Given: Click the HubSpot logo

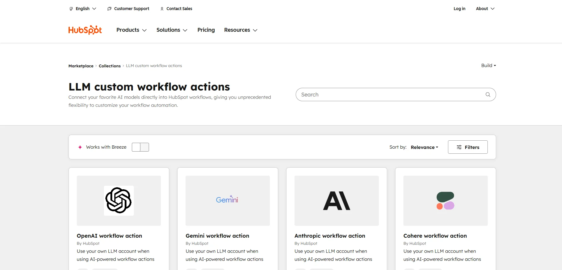Looking at the screenshot, I should click(x=85, y=30).
